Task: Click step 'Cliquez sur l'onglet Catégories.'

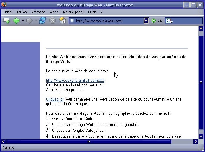Action: pos(78,130)
